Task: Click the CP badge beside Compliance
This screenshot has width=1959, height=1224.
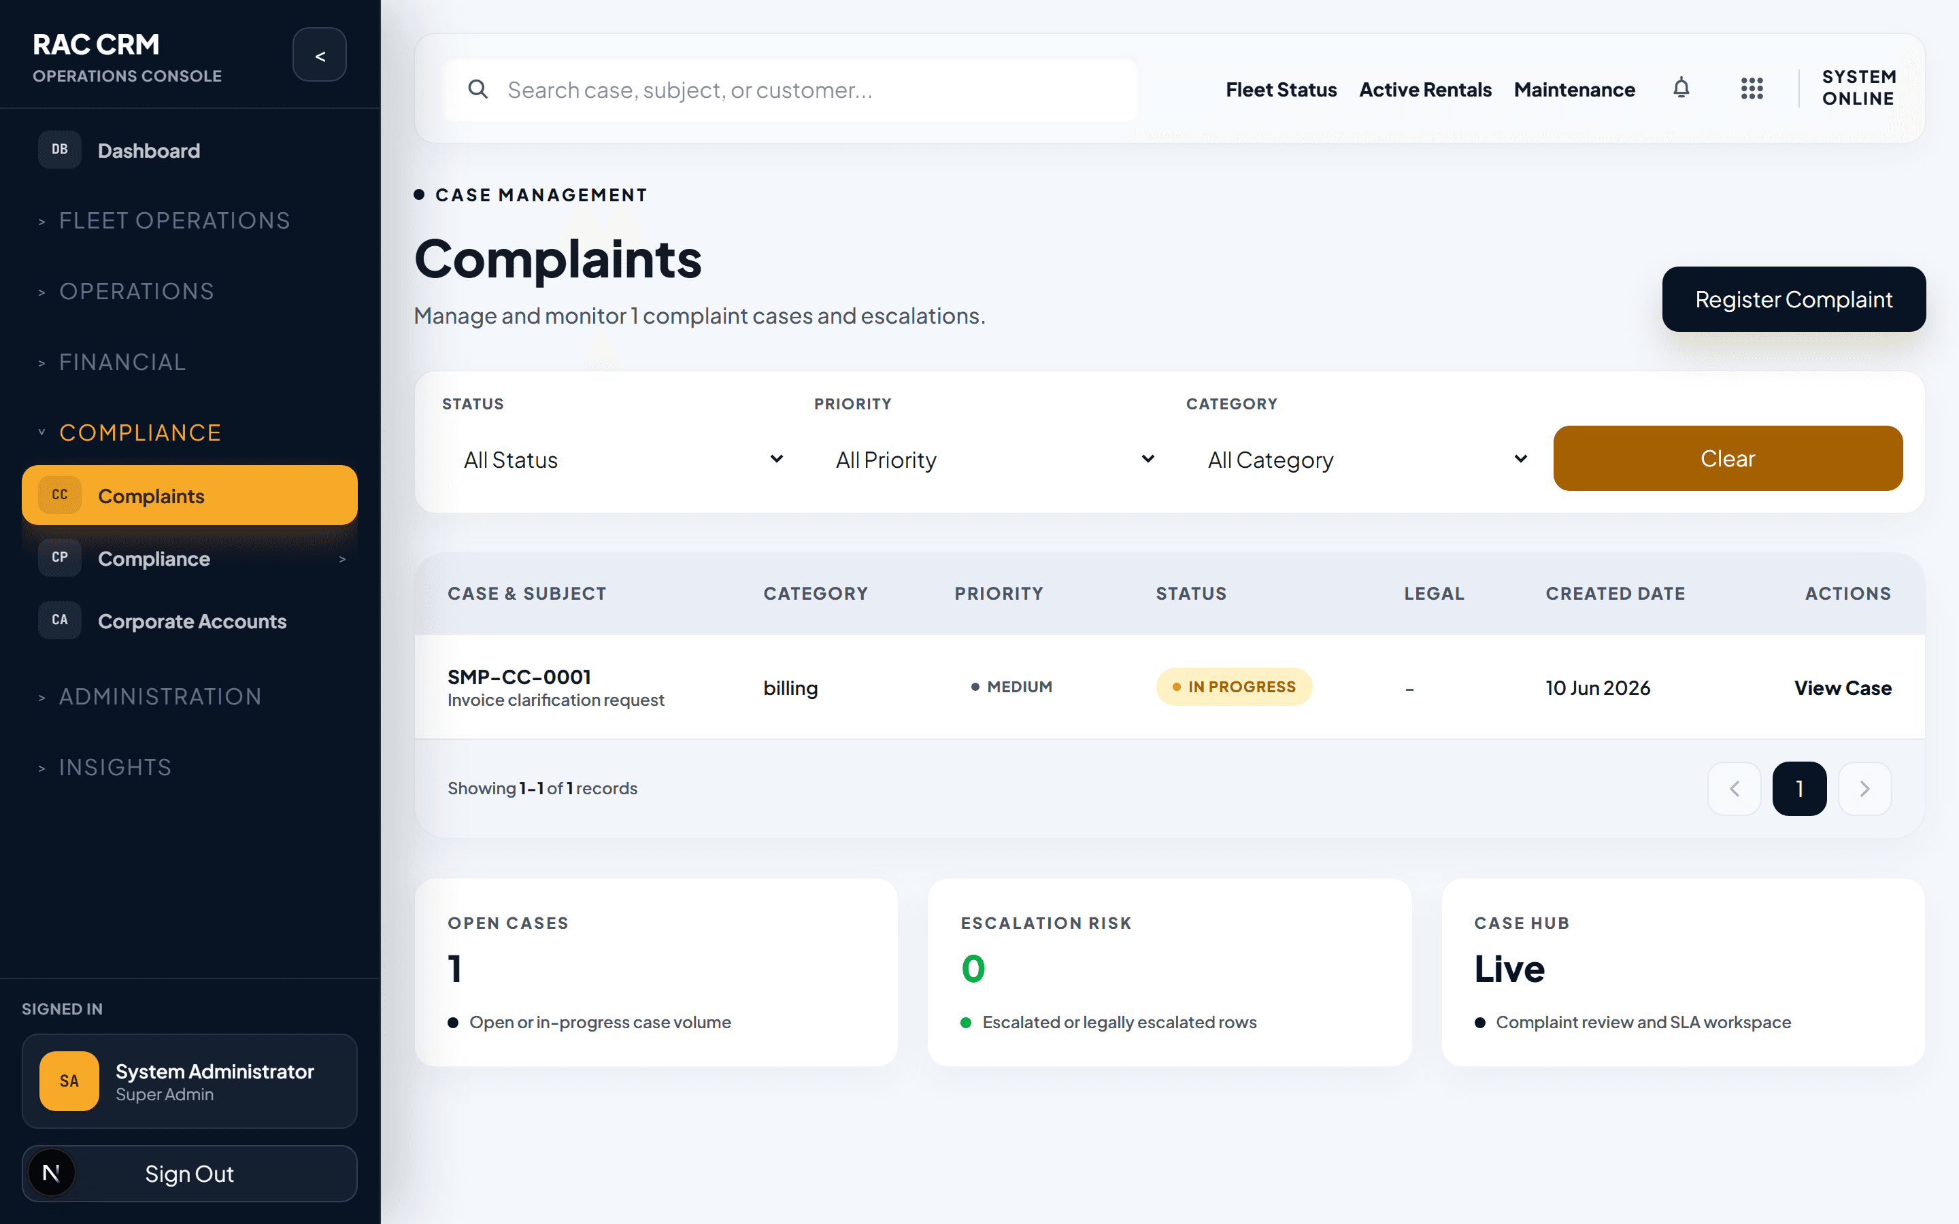Action: [x=60, y=558]
